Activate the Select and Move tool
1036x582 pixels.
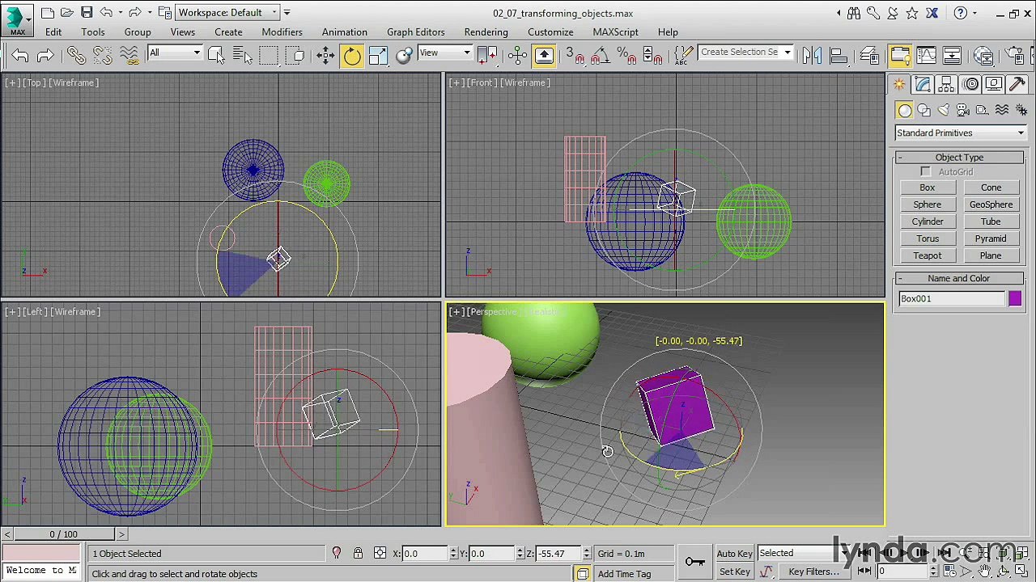click(325, 55)
